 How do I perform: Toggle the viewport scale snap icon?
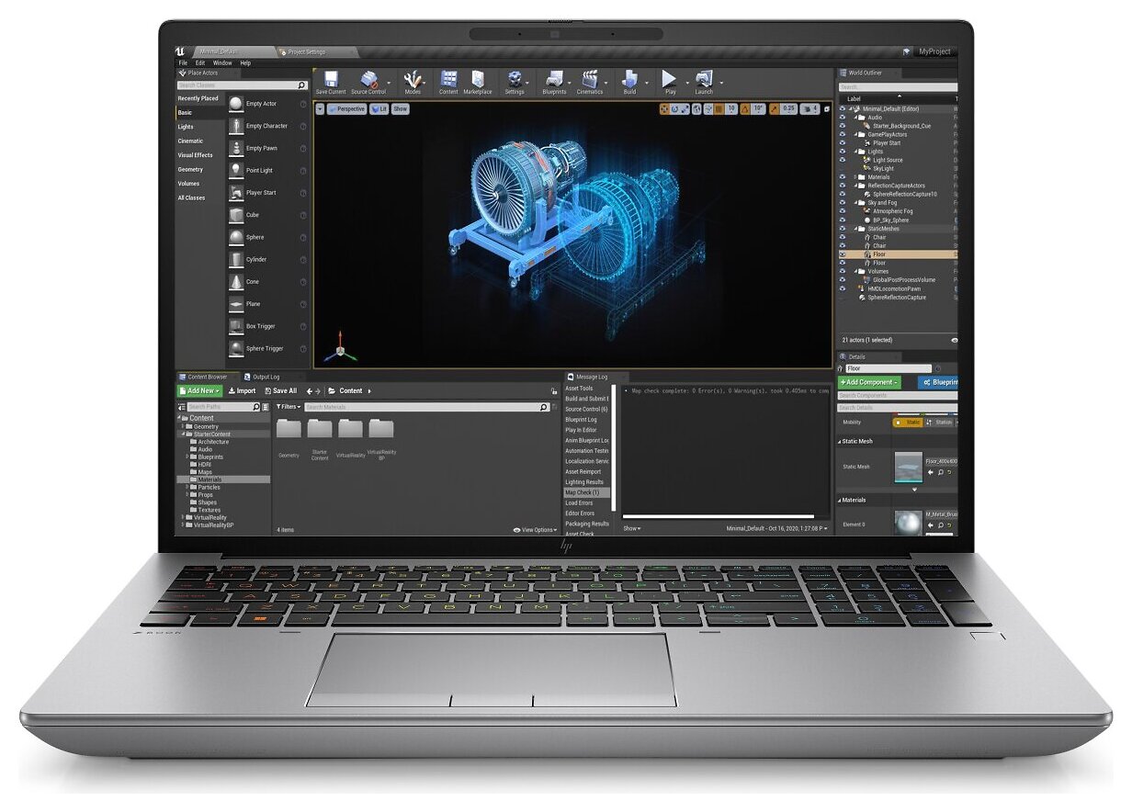pos(774,108)
